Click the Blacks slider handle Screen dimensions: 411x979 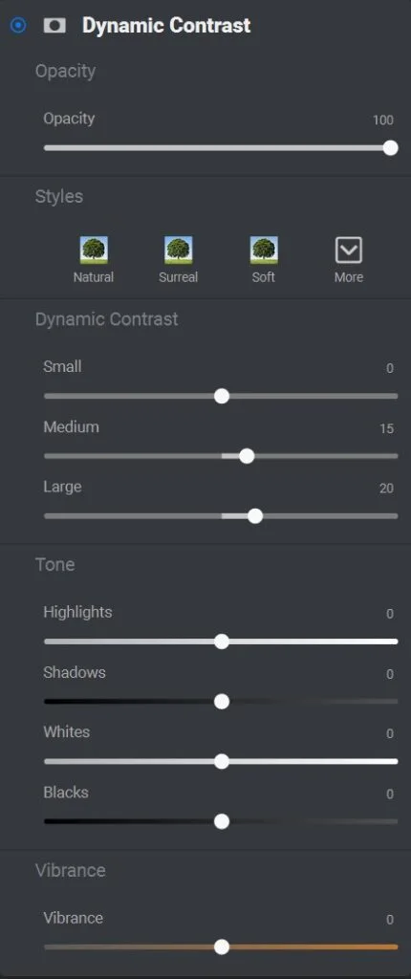(222, 821)
